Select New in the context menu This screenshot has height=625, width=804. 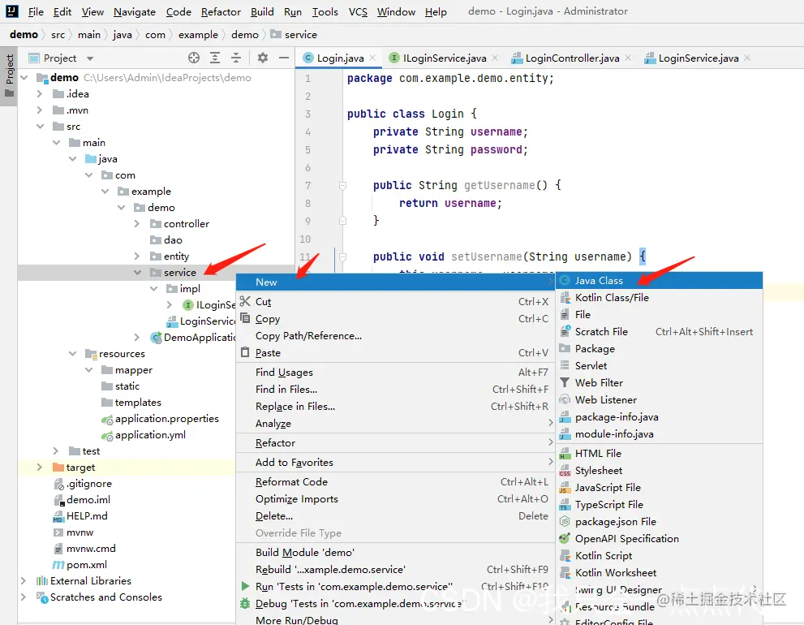pyautogui.click(x=395, y=282)
